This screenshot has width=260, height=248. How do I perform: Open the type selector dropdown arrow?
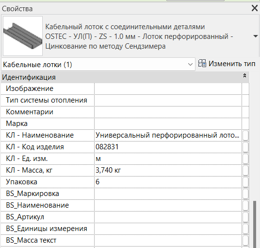pos(256,36)
